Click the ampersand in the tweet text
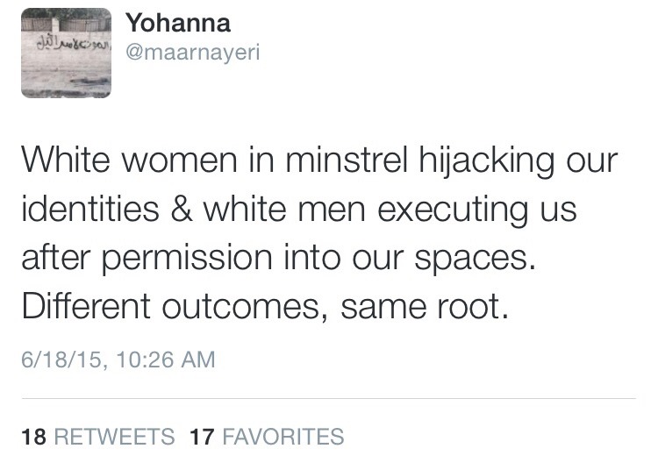 (x=182, y=209)
